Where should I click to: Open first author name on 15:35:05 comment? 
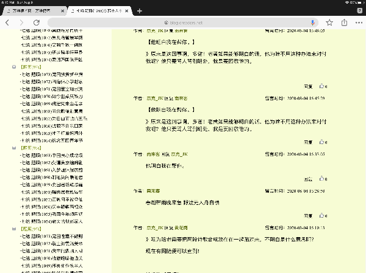click(x=153, y=154)
